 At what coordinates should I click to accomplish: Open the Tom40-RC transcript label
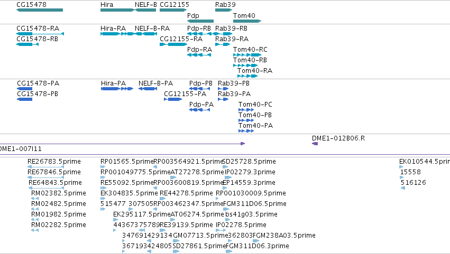pos(250,49)
